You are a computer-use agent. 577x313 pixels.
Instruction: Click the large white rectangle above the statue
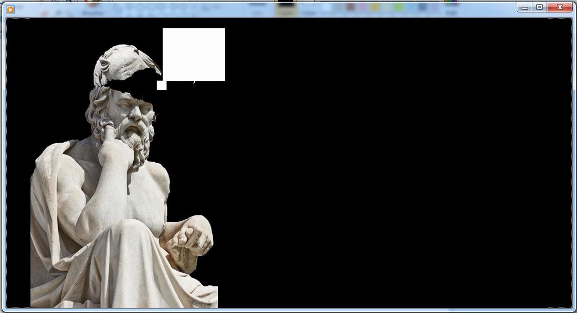tap(194, 54)
